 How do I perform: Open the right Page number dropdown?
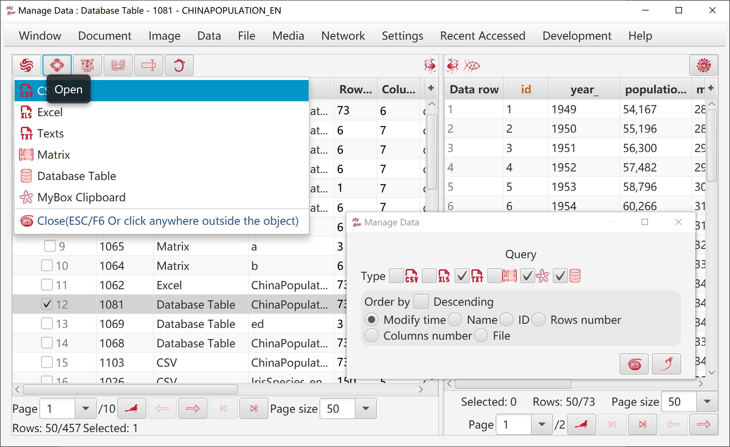542,424
